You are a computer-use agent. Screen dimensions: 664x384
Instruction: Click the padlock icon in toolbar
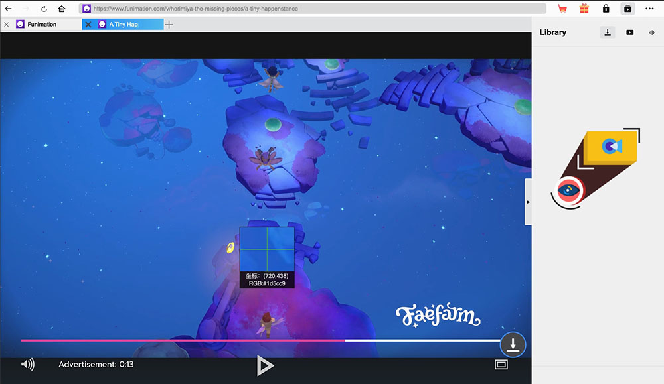tap(606, 9)
